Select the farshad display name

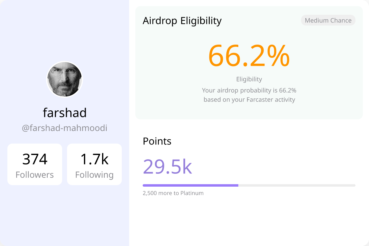[65, 113]
